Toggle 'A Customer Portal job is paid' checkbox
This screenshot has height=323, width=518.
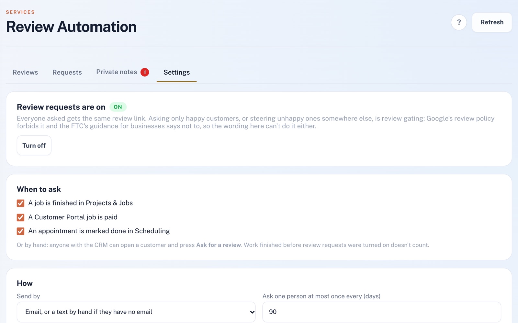click(20, 217)
